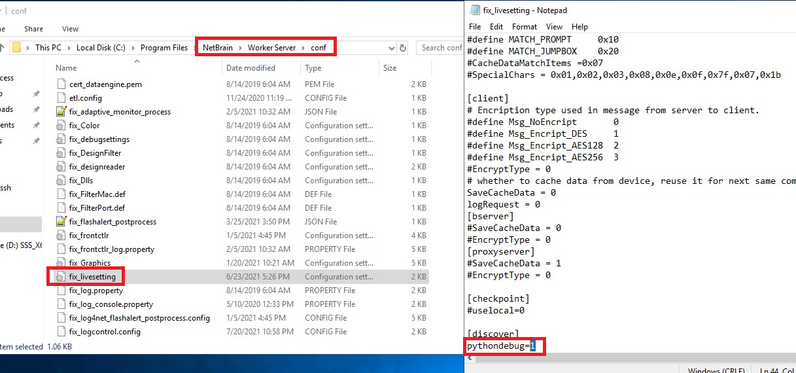Click the folder icon in address bar

17,48
